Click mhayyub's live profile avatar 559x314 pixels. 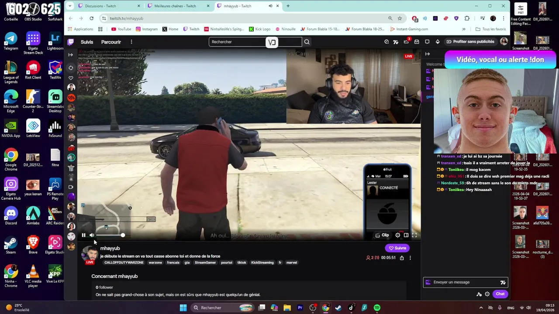click(90, 254)
